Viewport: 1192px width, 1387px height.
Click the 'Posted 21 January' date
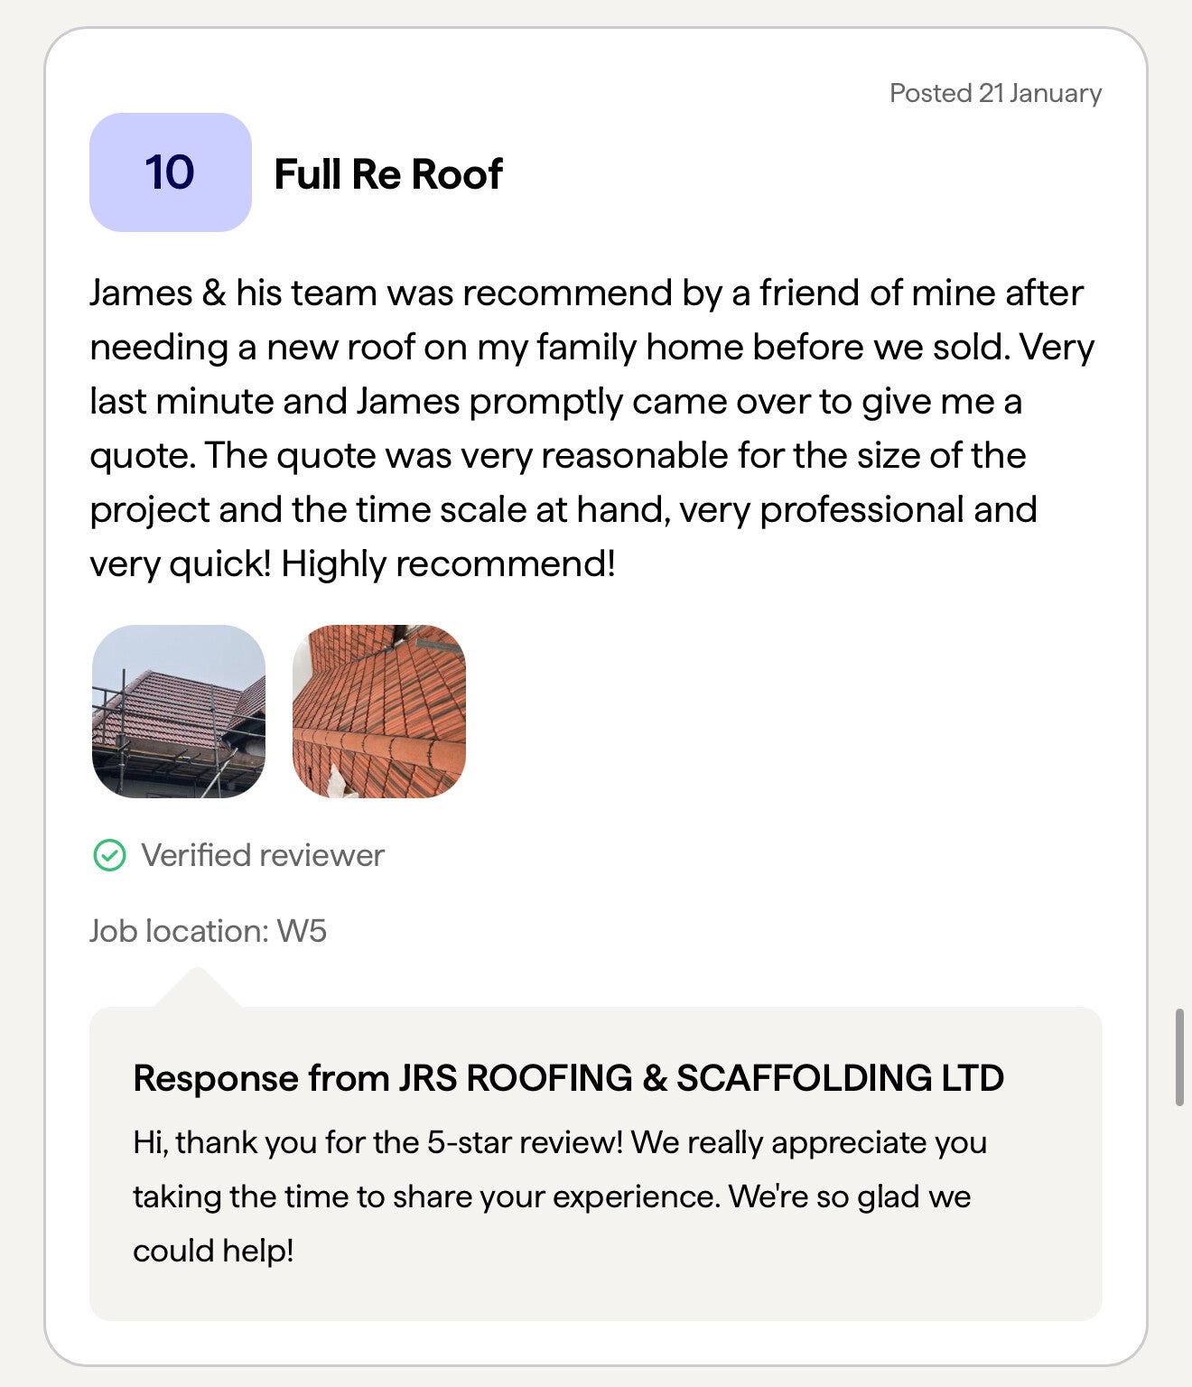(995, 93)
